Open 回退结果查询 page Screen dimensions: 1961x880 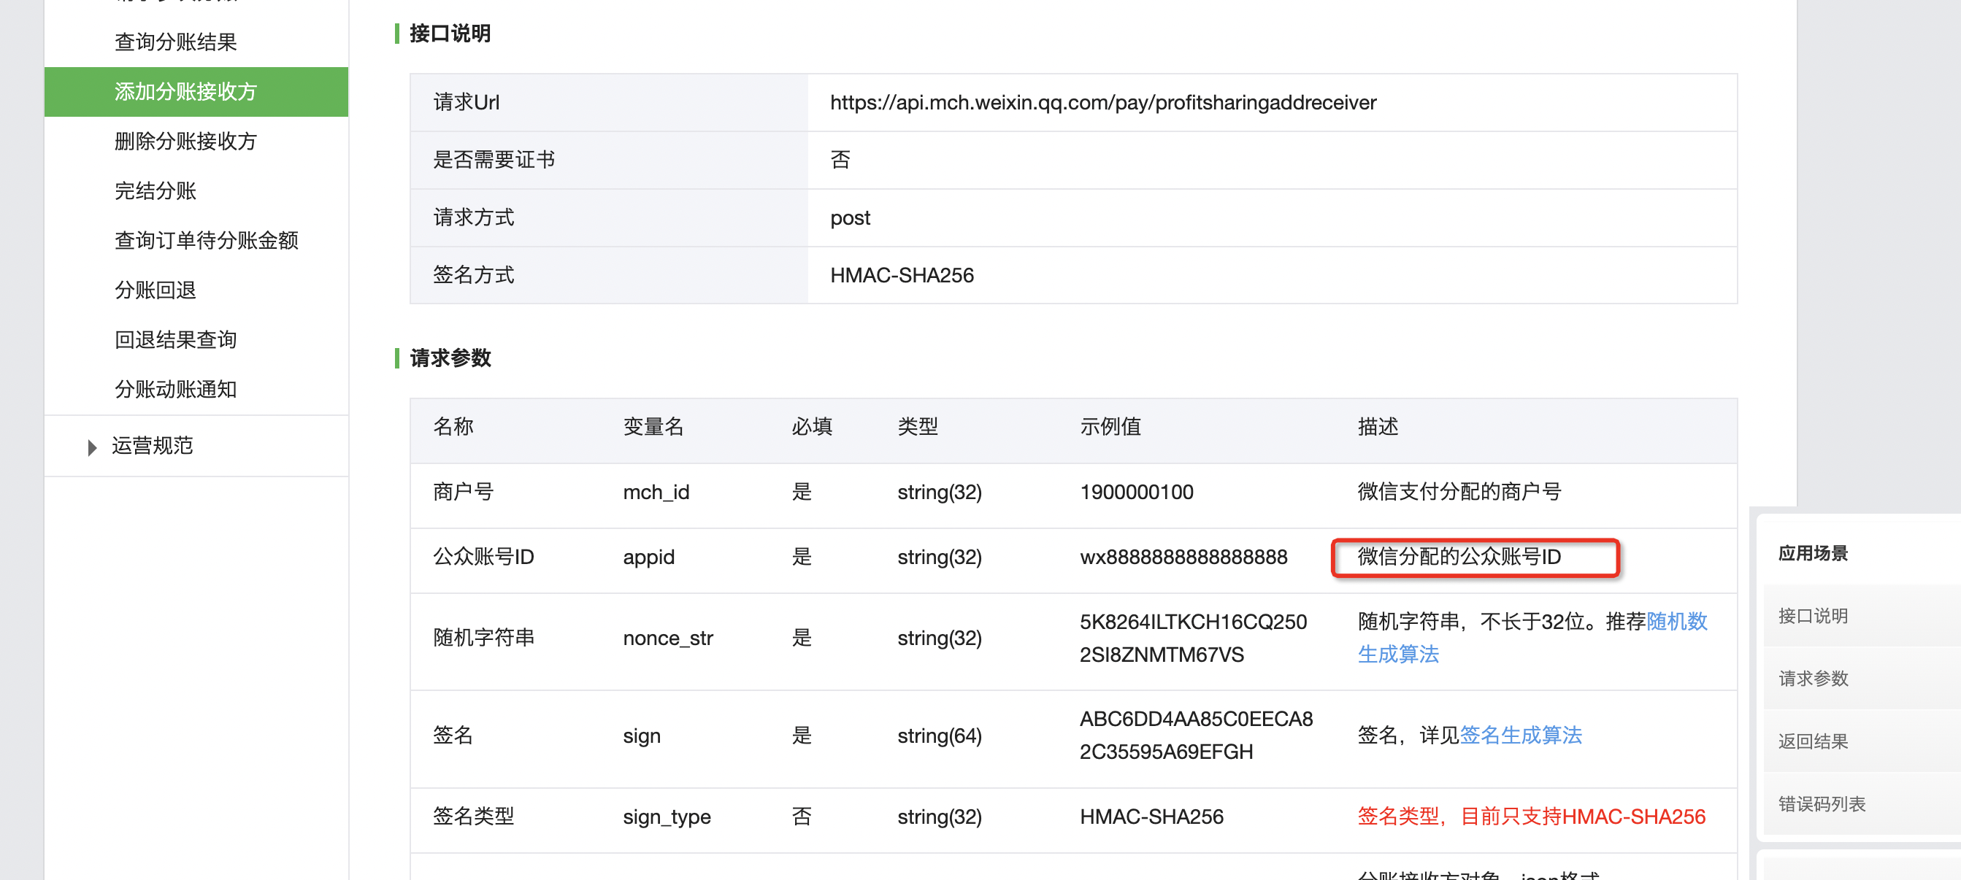pyautogui.click(x=175, y=339)
